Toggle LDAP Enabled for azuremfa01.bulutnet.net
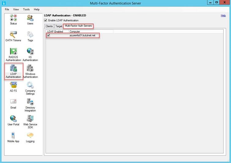 point(48,35)
